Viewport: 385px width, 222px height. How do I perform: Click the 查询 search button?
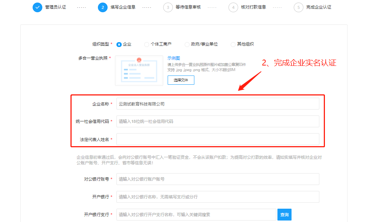[x=284, y=215]
